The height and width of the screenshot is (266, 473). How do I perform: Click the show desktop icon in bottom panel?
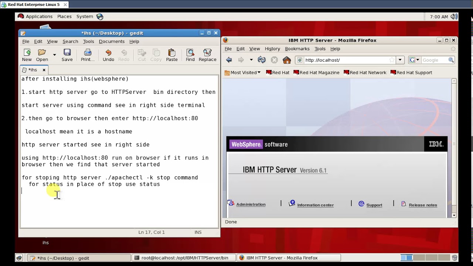click(19, 258)
